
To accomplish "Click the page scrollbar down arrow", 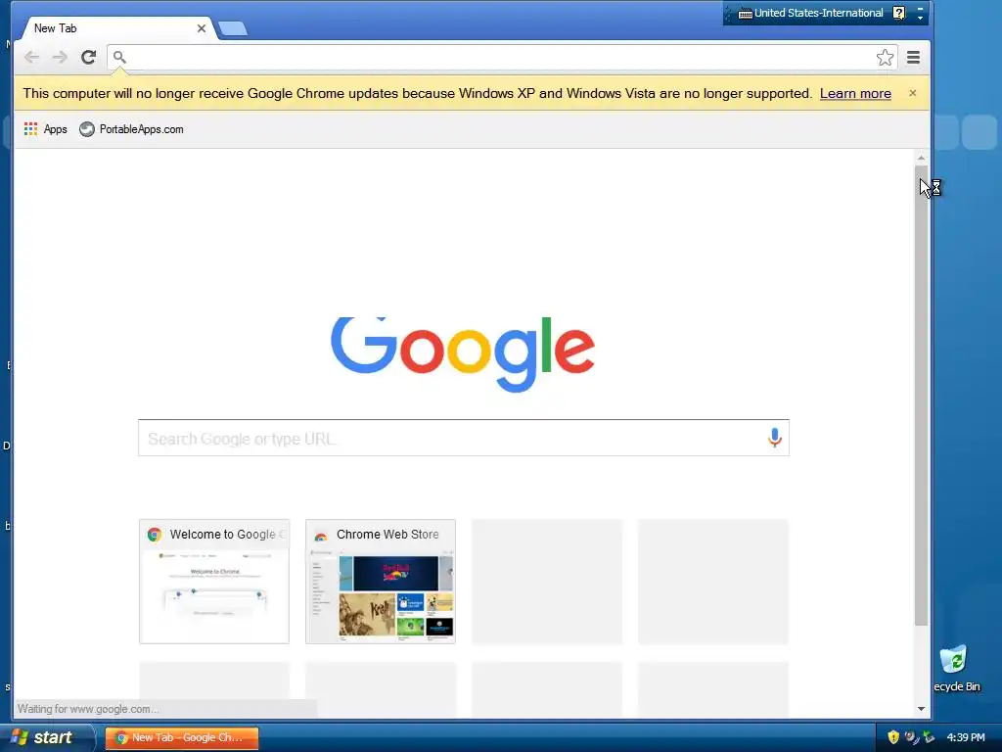I will (x=921, y=709).
